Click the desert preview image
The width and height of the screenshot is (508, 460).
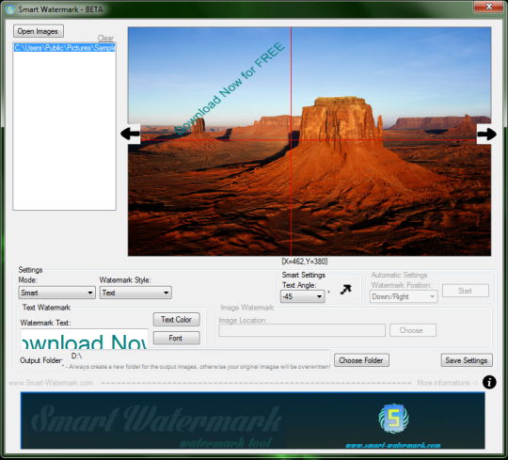pyautogui.click(x=310, y=141)
